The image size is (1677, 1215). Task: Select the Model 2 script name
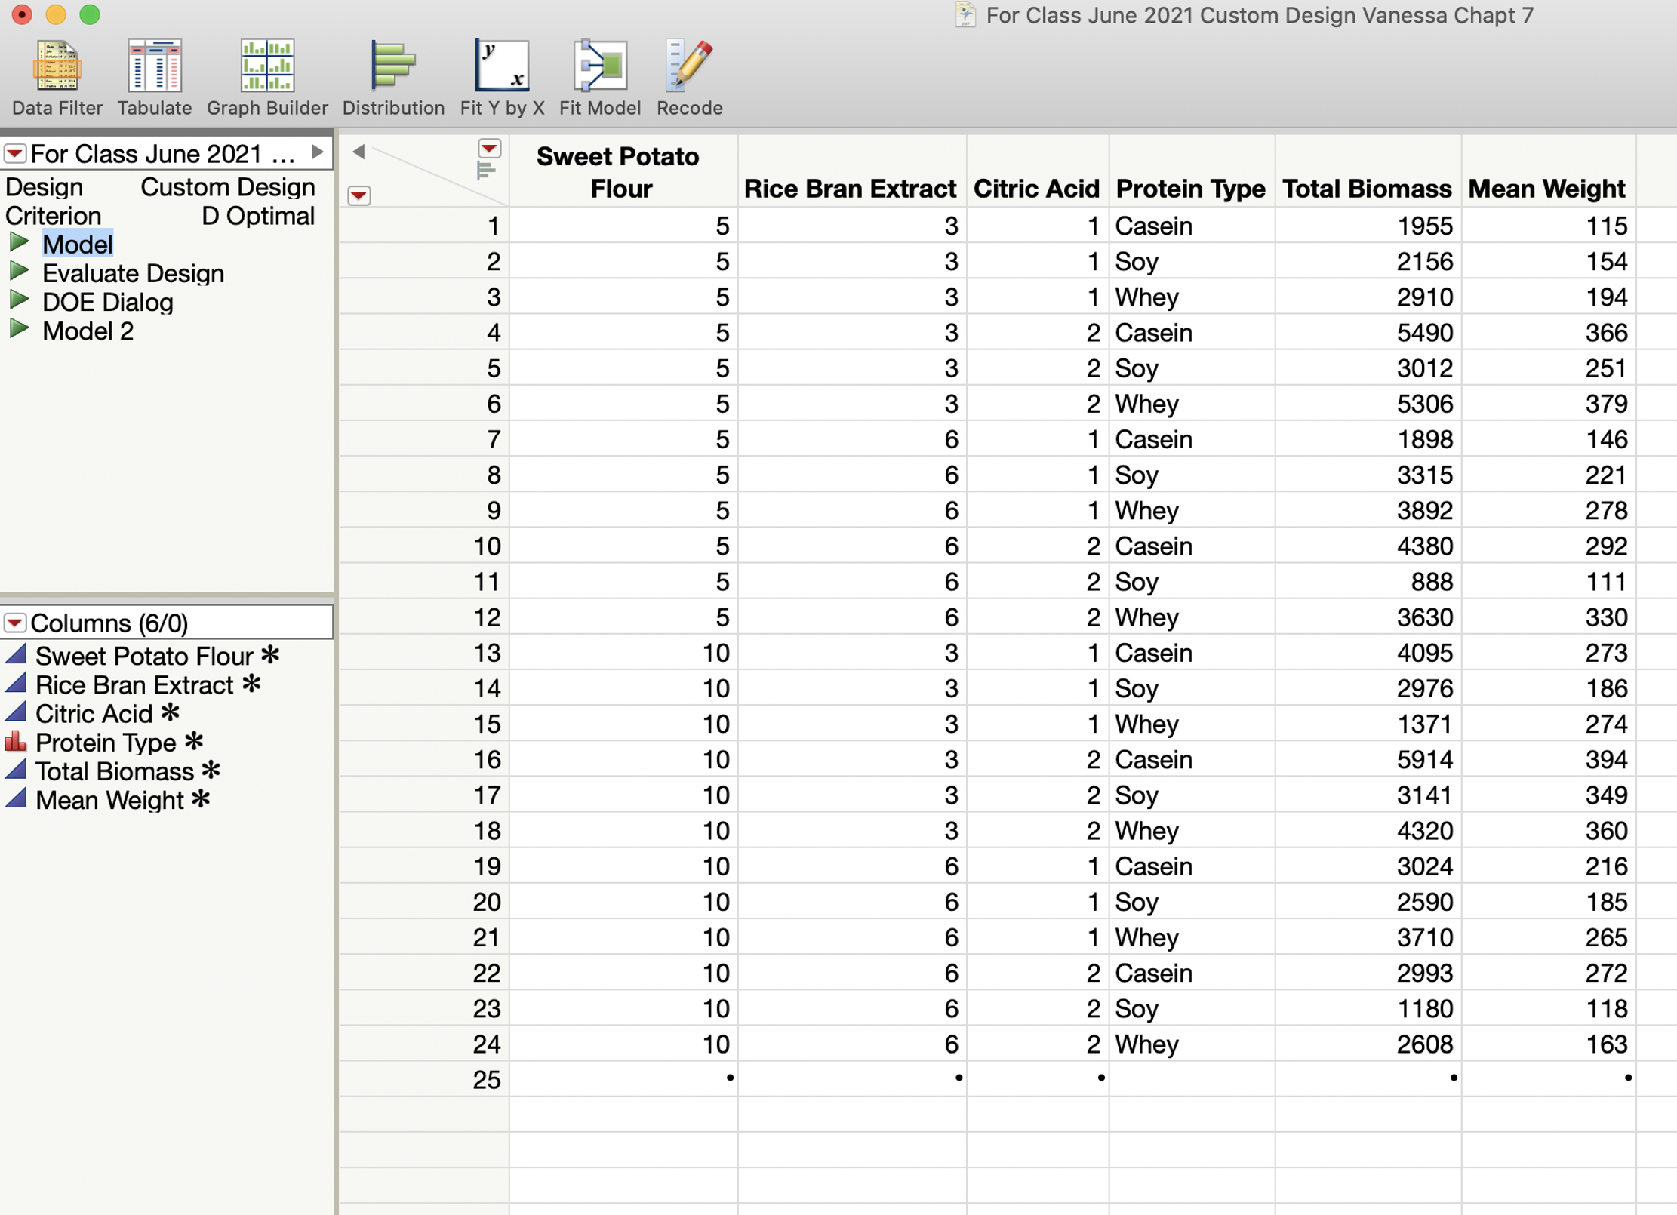88,331
